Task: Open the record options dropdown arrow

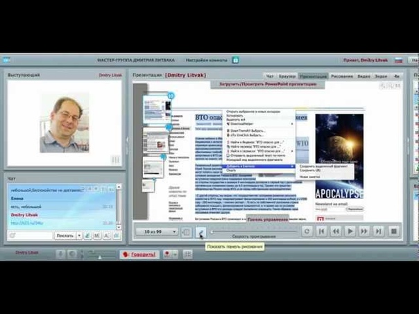Action: click(x=175, y=254)
